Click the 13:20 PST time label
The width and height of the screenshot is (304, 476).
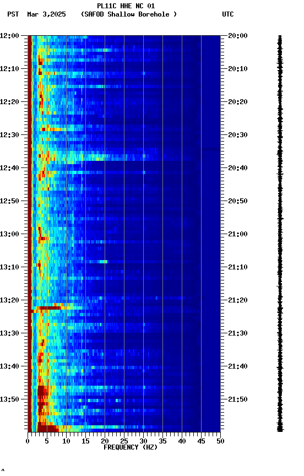pyautogui.click(x=9, y=301)
